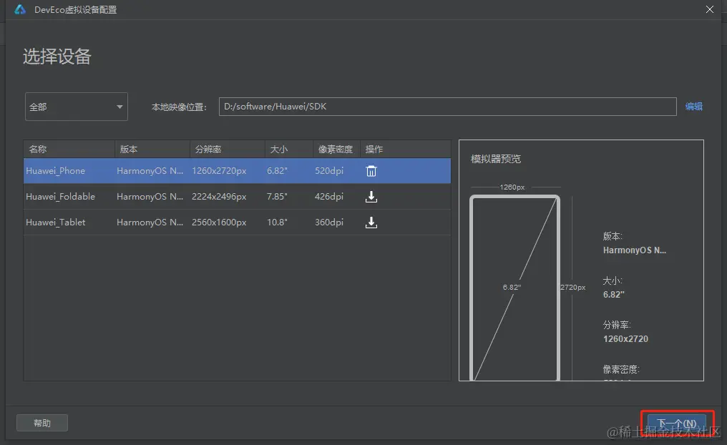Click the 选择设备 heading
Viewport: 727px width, 445px height.
pos(57,57)
